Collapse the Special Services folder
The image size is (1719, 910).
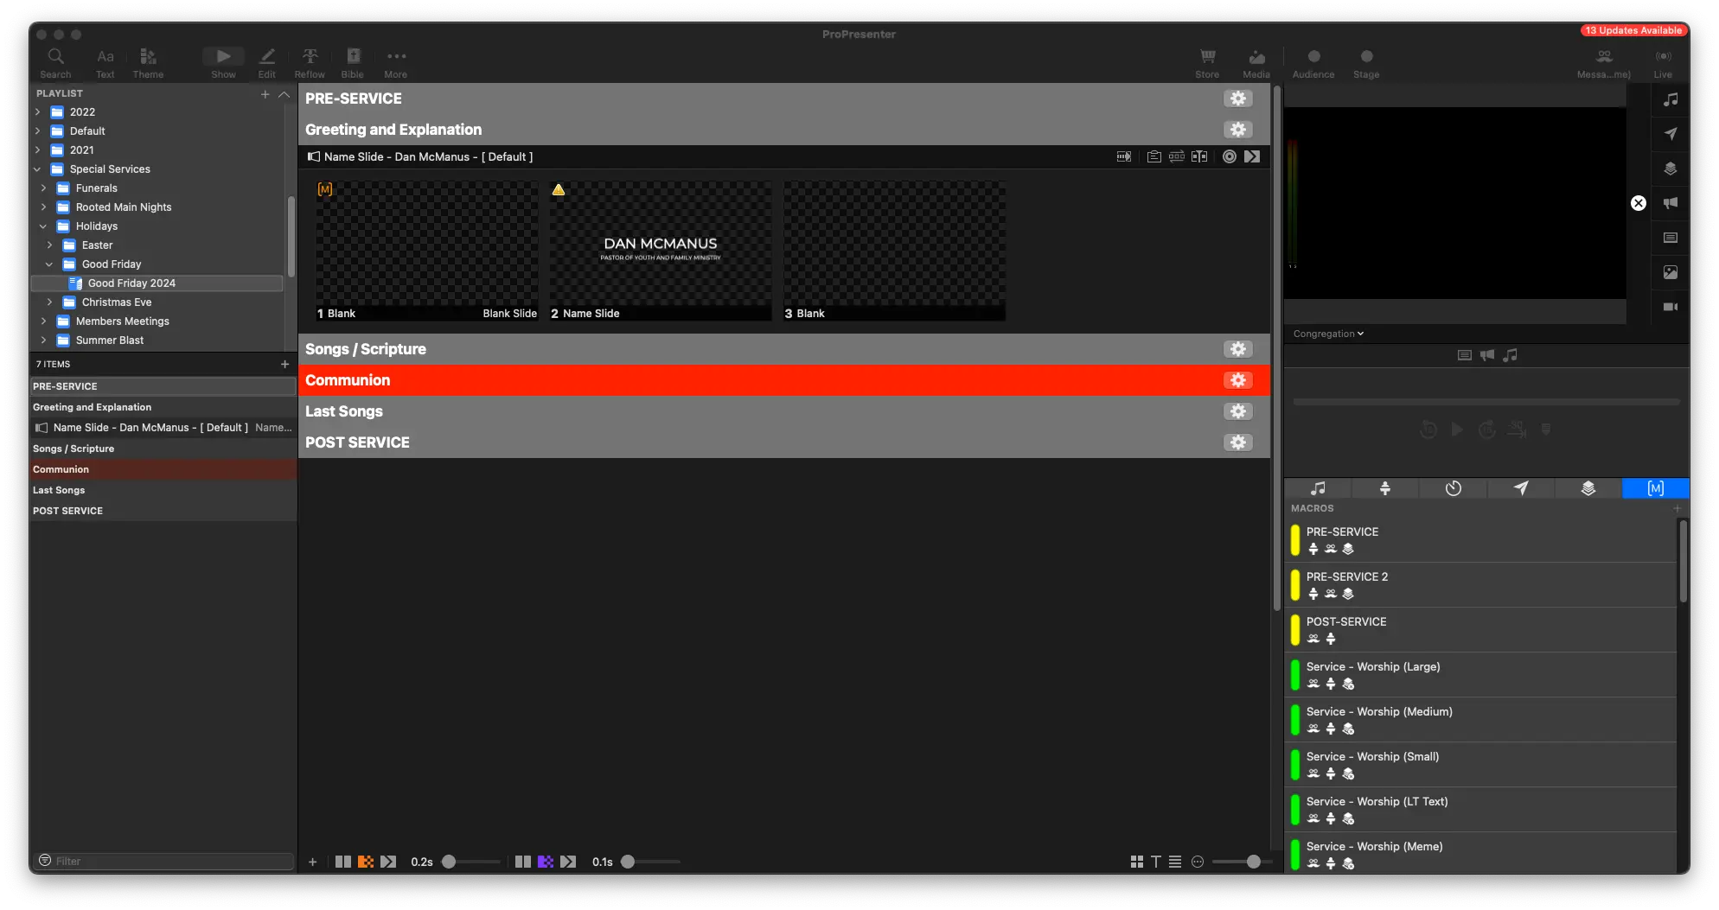[37, 169]
